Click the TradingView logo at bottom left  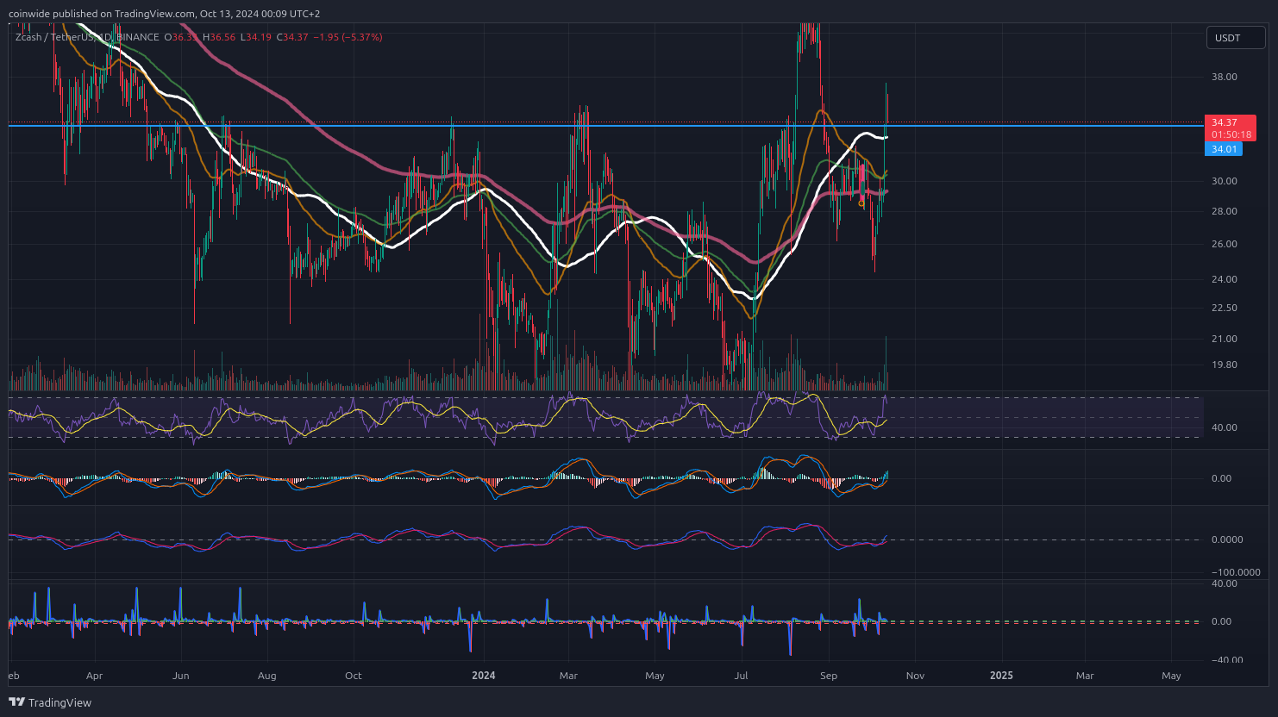[x=50, y=702]
